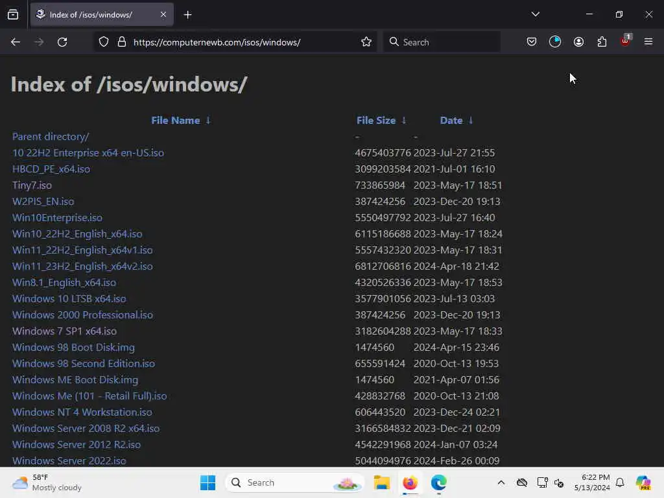Image resolution: width=664 pixels, height=498 pixels.
Task: Open the notifications bell icon
Action: (620, 482)
